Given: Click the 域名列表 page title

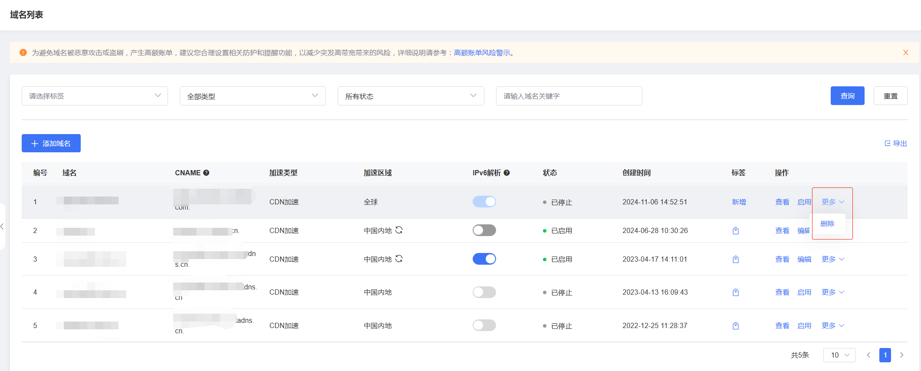Looking at the screenshot, I should 26,15.
